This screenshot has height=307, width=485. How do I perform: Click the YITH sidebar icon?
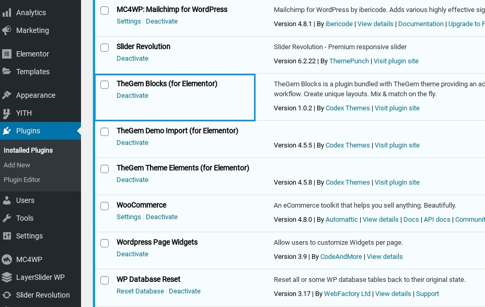pos(7,113)
